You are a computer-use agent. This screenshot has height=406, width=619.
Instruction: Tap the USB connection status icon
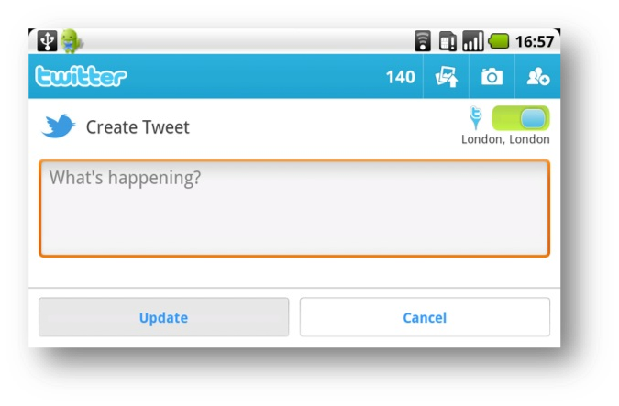pyautogui.click(x=47, y=41)
